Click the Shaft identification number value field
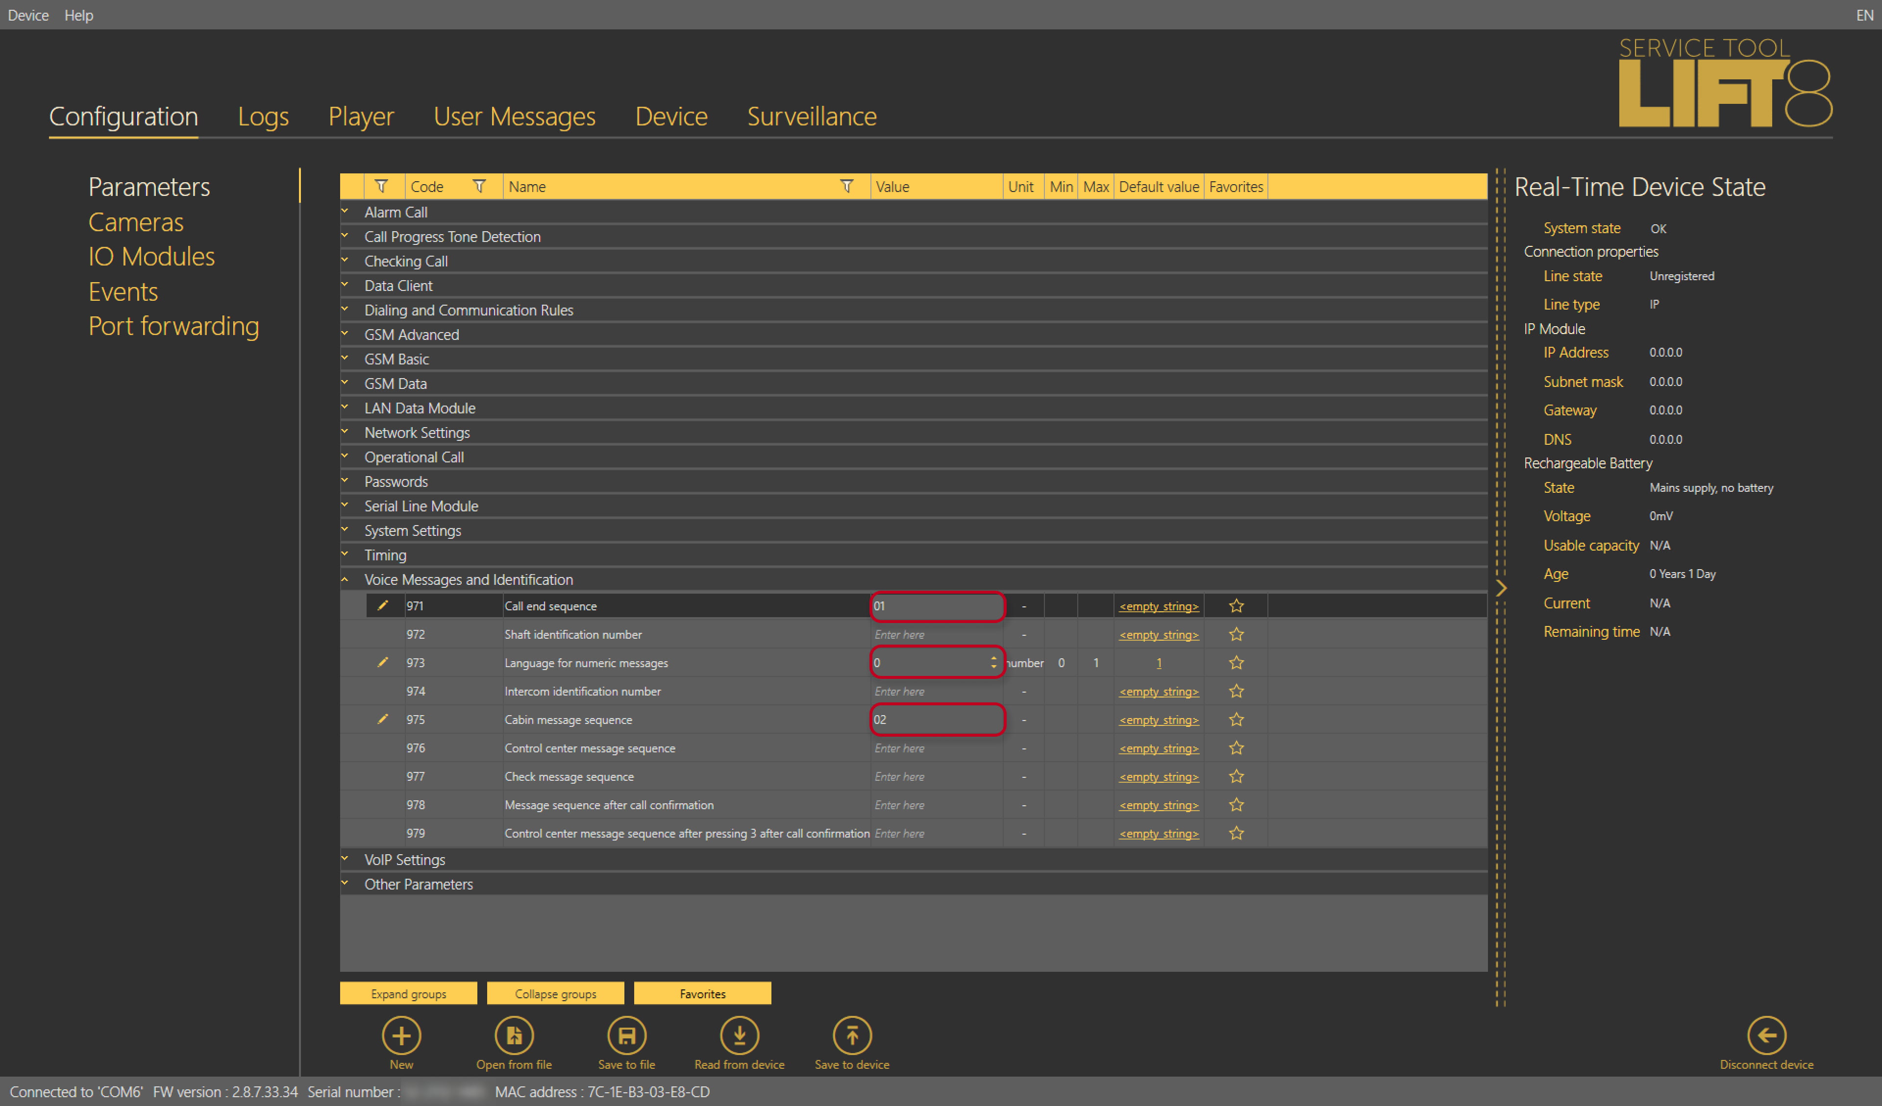 (937, 634)
